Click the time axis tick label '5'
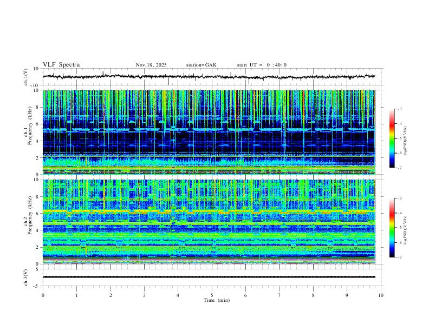The image size is (429, 331). pos(212,295)
